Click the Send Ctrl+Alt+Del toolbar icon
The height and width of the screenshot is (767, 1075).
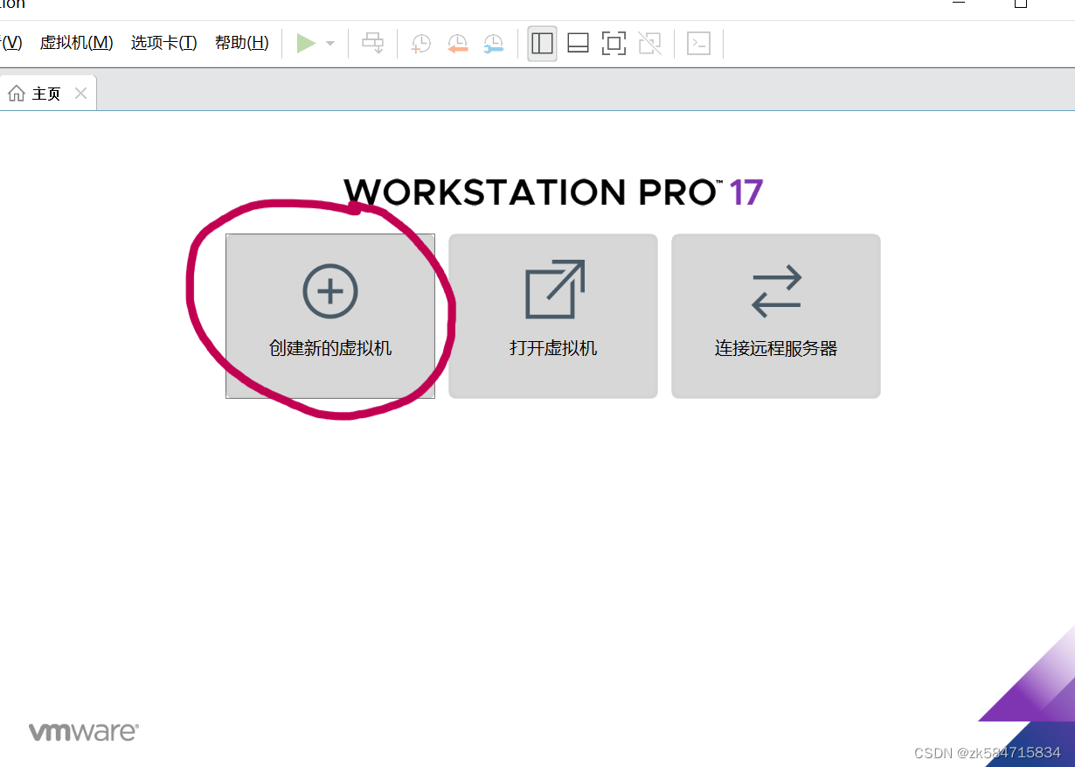point(373,43)
